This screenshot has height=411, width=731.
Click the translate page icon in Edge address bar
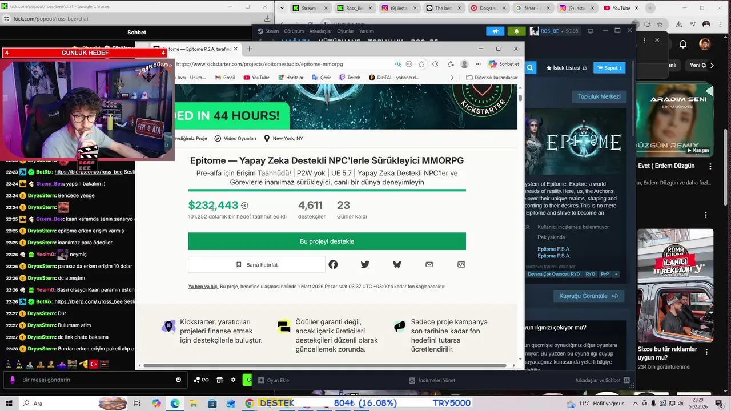(398, 64)
